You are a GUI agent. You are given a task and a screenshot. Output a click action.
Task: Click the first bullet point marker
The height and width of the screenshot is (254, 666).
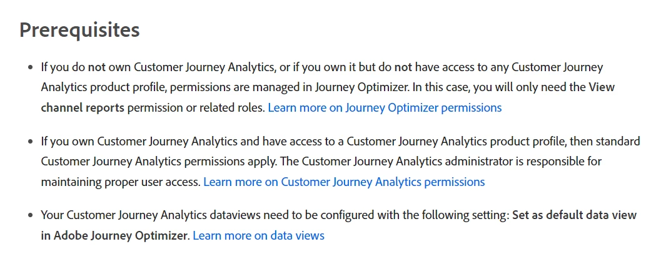click(31, 66)
